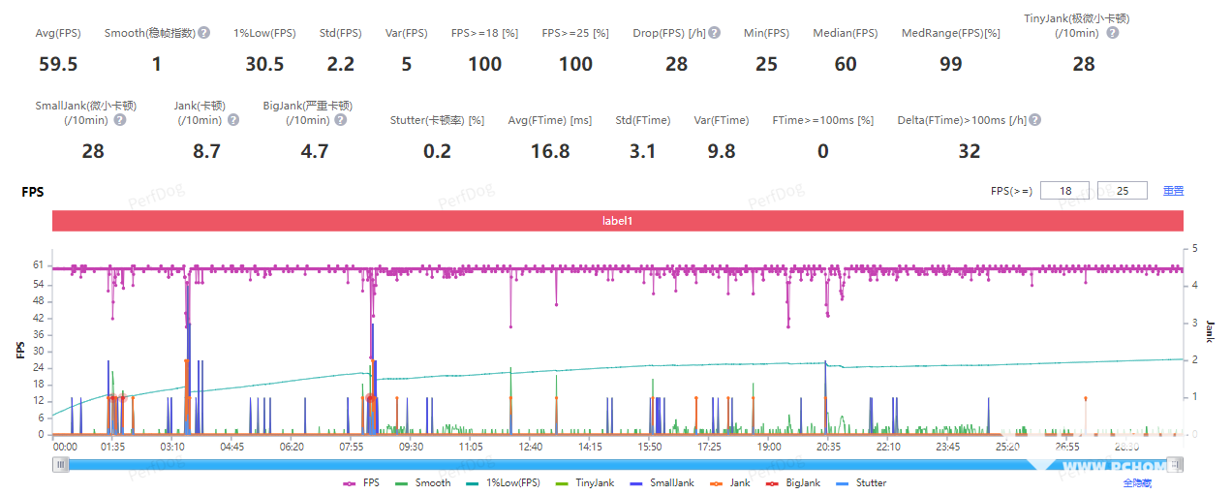Viewport: 1232px width, 495px height.
Task: Click Delta(FTime)>100ms help icon
Action: (x=1034, y=120)
